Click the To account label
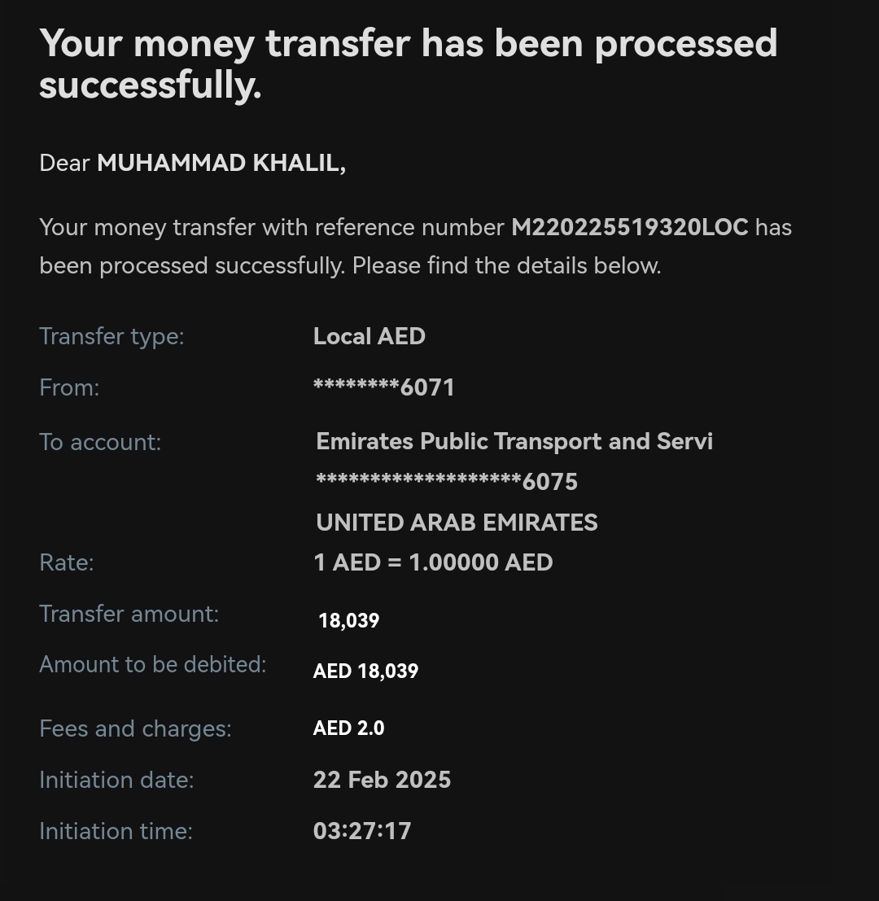The width and height of the screenshot is (879, 901). coord(100,443)
